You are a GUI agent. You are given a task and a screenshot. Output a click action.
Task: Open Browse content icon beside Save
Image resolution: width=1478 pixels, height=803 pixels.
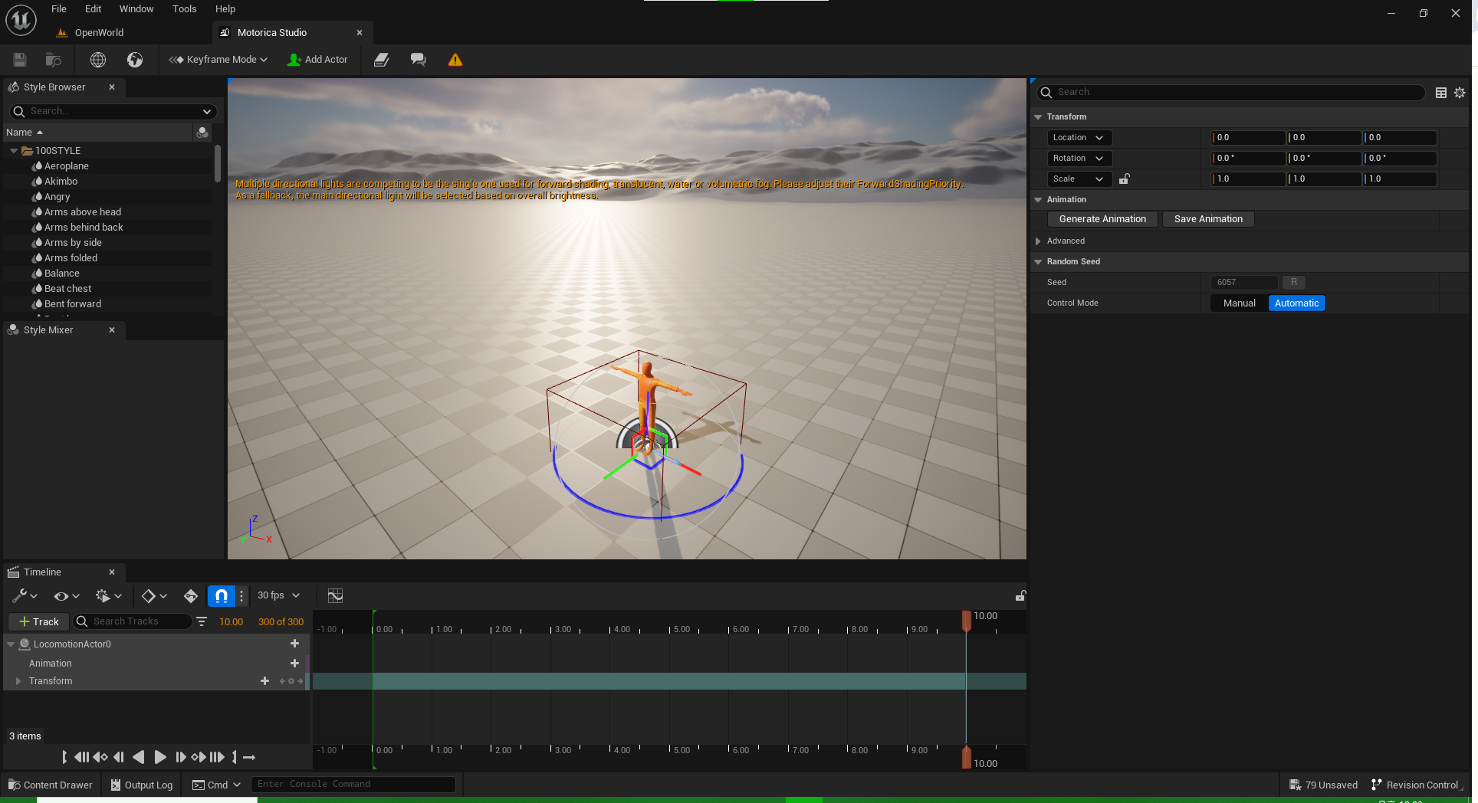click(x=53, y=60)
